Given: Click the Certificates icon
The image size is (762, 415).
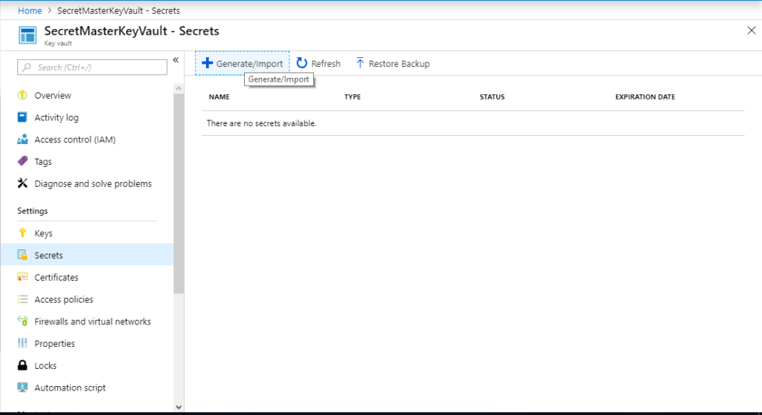Looking at the screenshot, I should tap(22, 277).
